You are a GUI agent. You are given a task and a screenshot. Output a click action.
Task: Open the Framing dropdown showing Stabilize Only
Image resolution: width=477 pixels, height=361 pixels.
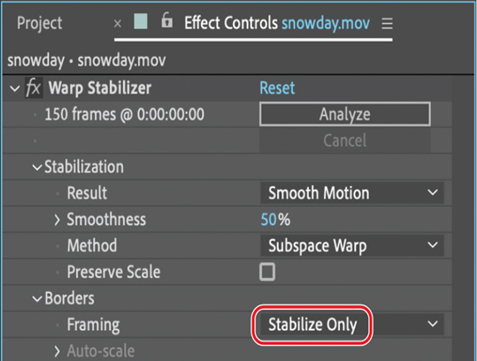pyautogui.click(x=352, y=324)
